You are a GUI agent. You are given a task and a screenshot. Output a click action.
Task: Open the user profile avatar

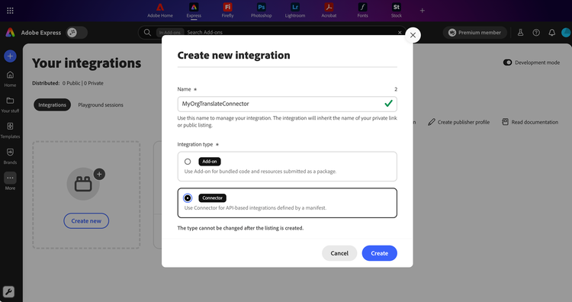click(x=566, y=33)
